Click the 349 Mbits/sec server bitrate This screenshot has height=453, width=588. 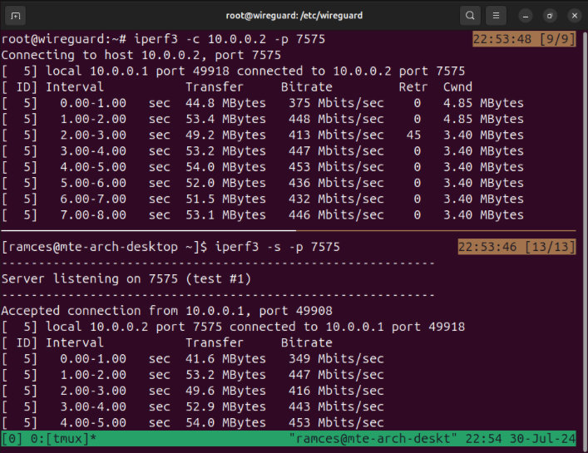tap(336, 358)
